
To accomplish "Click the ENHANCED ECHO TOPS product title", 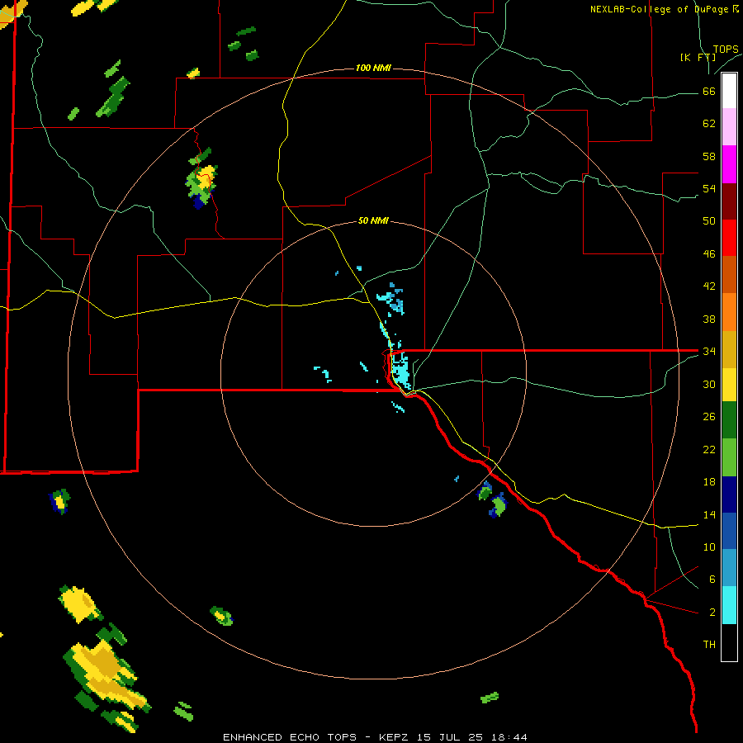I will click(290, 737).
